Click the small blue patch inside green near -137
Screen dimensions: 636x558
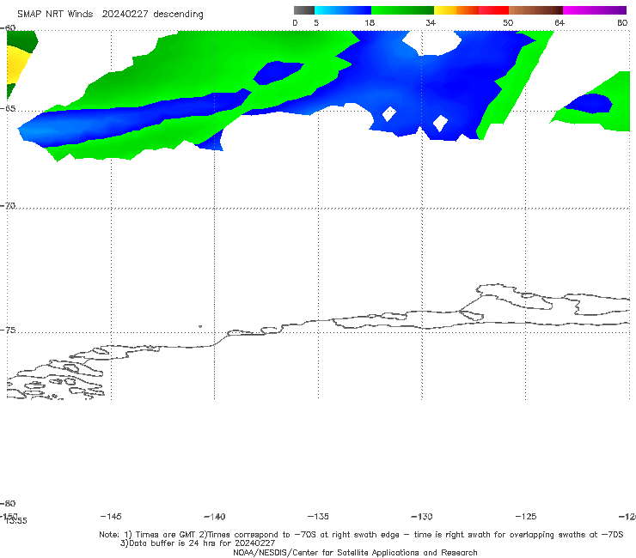pyautogui.click(x=278, y=73)
